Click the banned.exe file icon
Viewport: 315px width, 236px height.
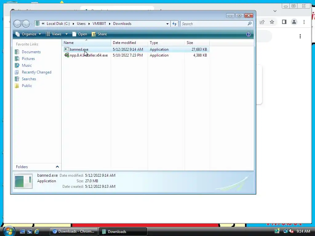[67, 49]
